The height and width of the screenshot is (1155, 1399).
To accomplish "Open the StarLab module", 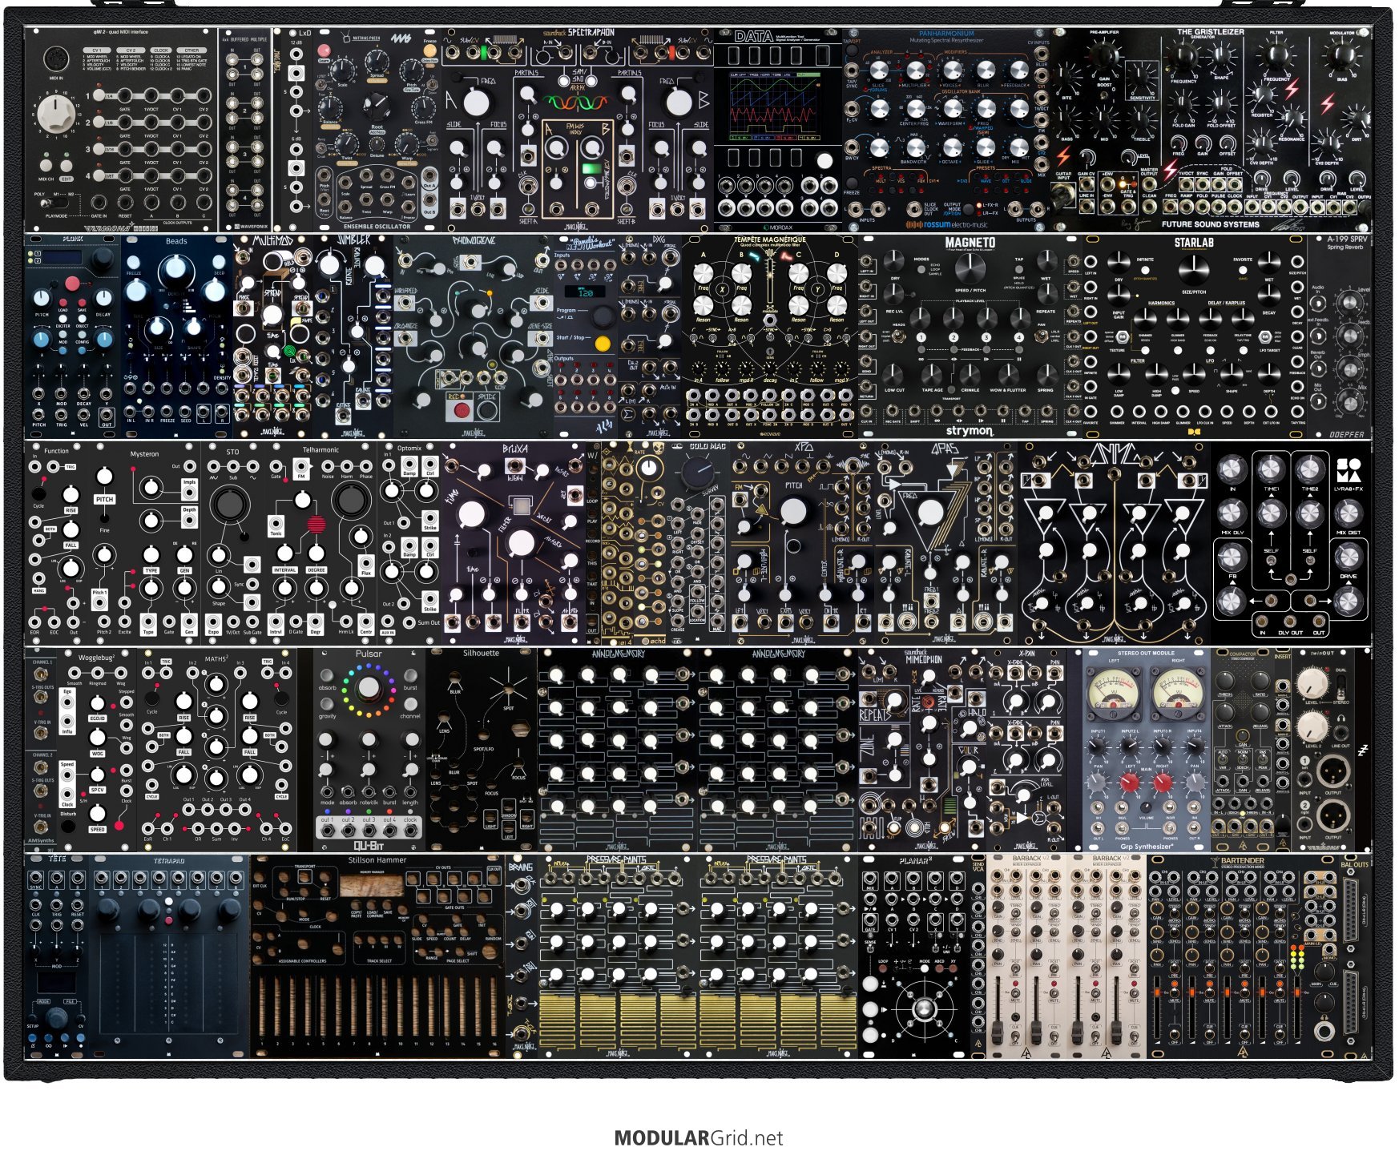I will click(x=1195, y=336).
